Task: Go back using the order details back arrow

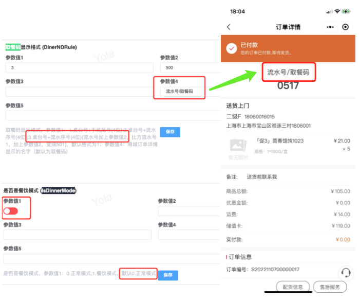Action: (229, 27)
